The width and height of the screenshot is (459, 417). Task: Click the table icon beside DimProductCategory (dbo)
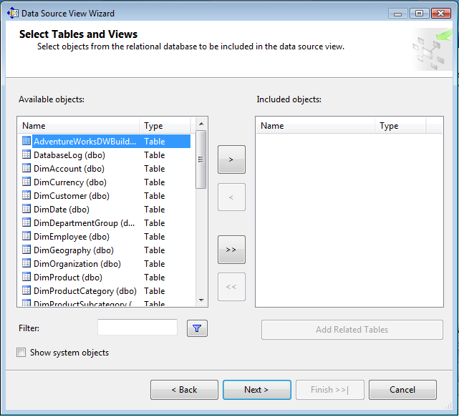(x=26, y=290)
